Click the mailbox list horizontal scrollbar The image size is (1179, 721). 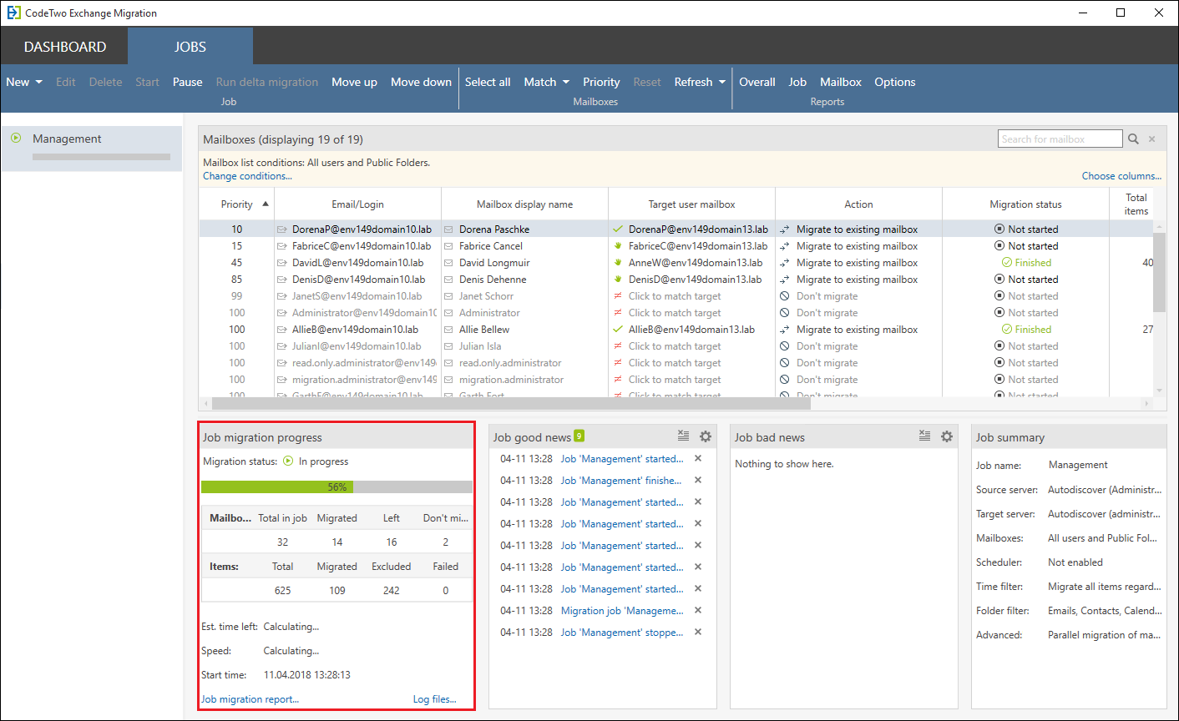[x=511, y=403]
